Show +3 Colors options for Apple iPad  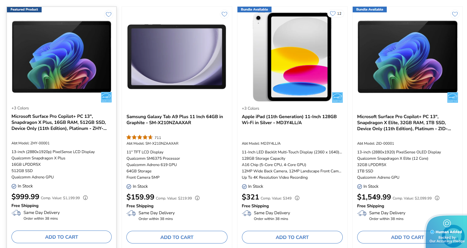pos(250,108)
